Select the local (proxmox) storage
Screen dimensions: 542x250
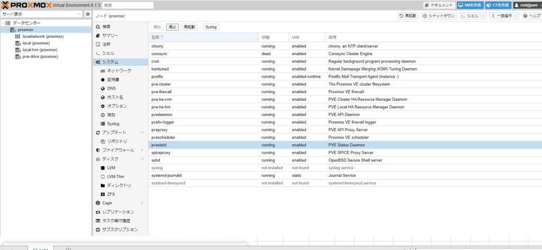(36, 43)
